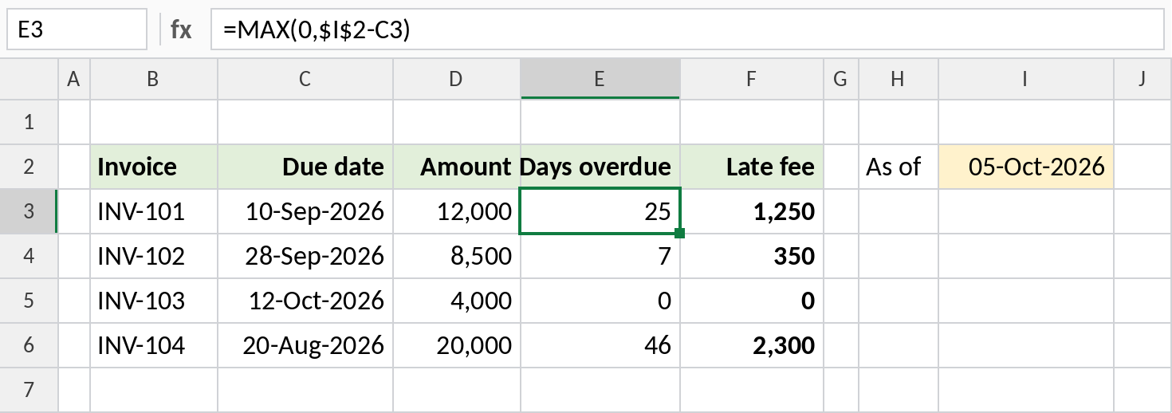Select column A header
The width and height of the screenshot is (1172, 413).
(x=74, y=79)
